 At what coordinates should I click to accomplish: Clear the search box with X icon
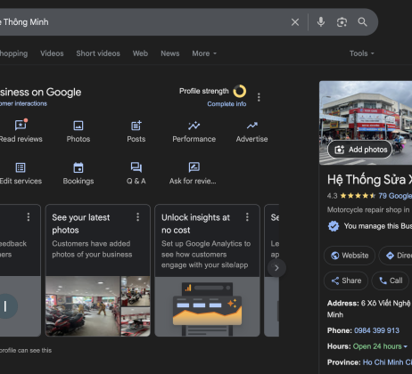click(295, 22)
